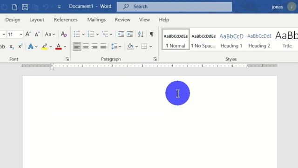Screen dimensions: 298x168
Task: Open the References tab
Action: pos(66,20)
